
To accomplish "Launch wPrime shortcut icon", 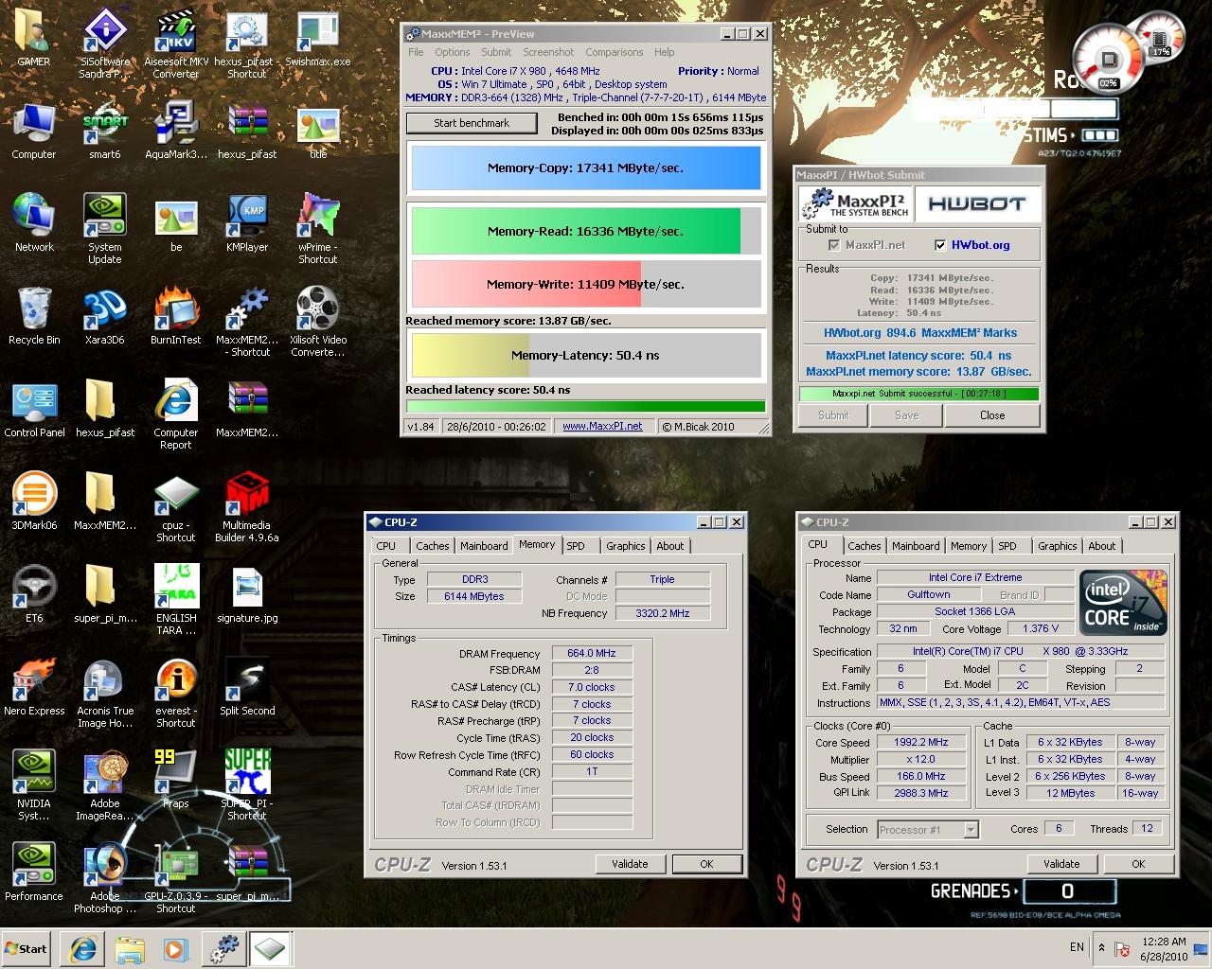I will [x=318, y=229].
